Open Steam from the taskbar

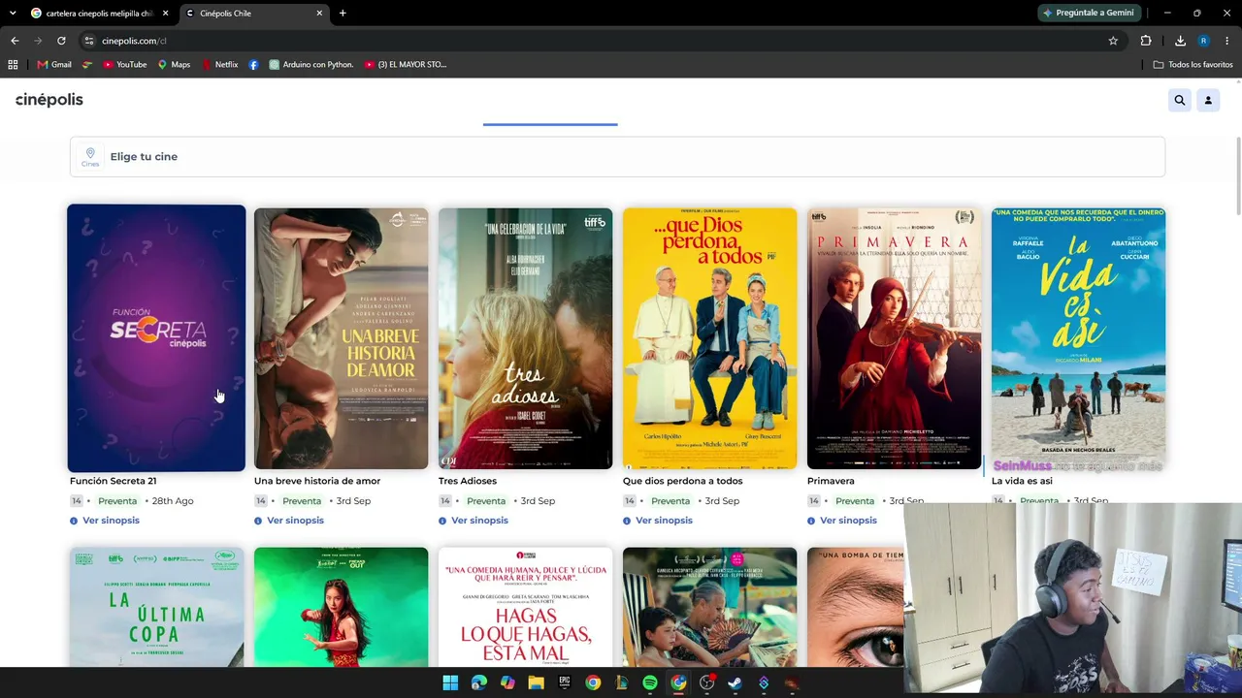pos(735,682)
